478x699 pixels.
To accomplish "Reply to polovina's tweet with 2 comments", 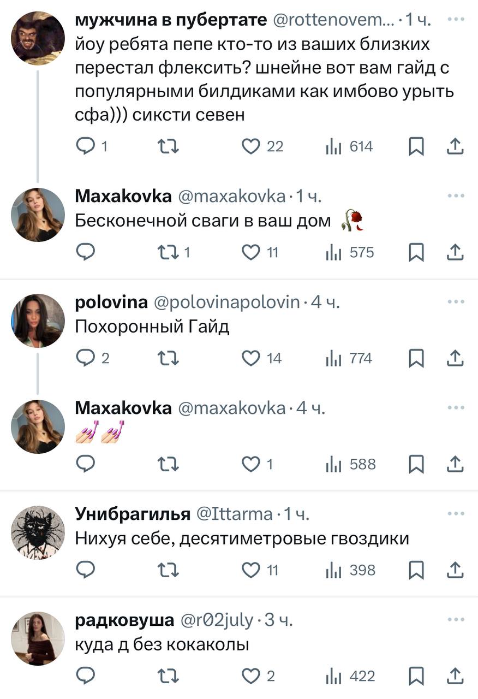I will pos(85,358).
